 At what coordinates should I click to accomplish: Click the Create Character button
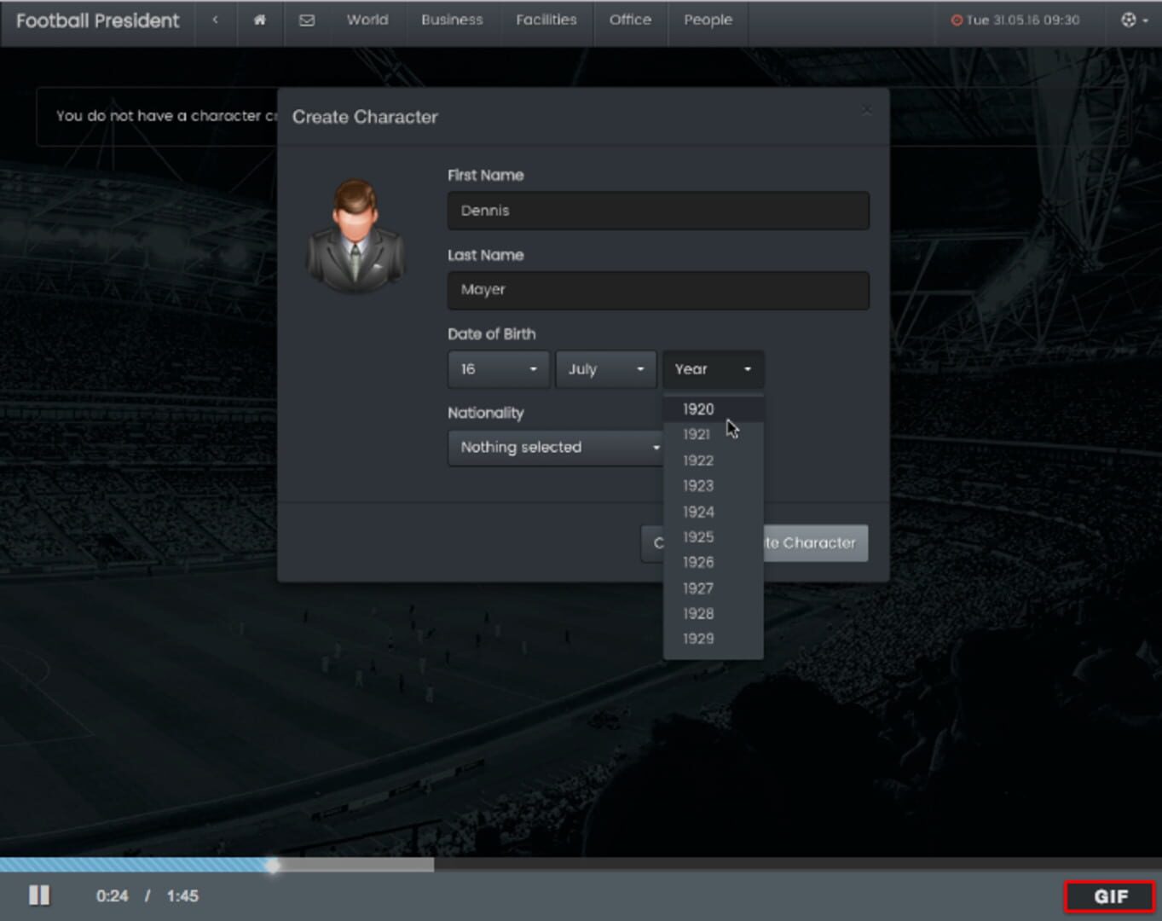click(816, 543)
